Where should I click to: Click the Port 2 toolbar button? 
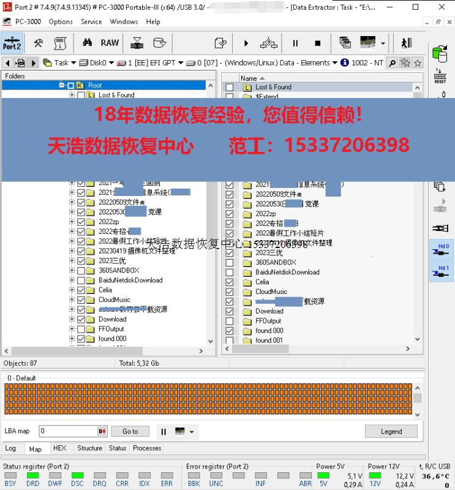point(12,42)
